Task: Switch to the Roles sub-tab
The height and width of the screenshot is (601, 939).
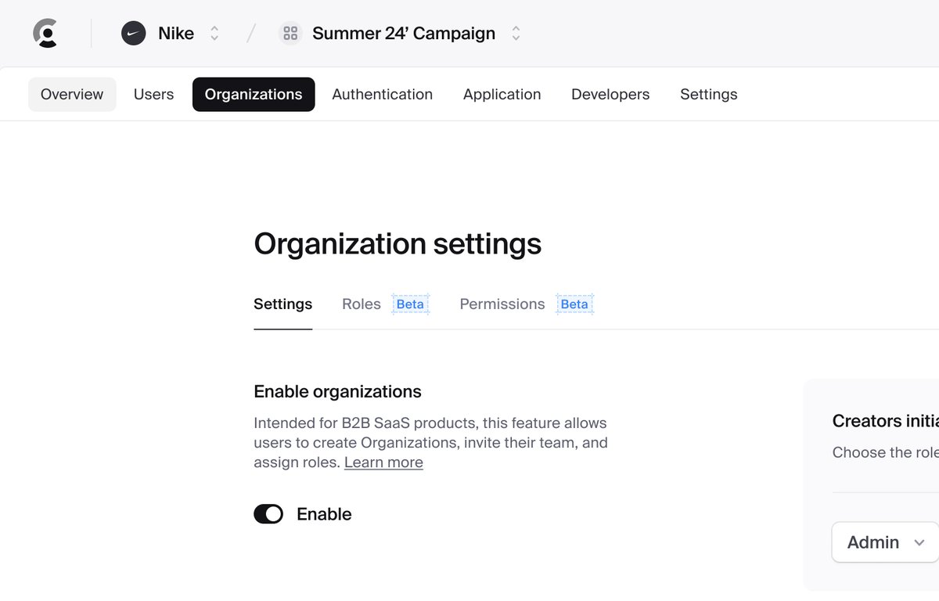Action: tap(362, 304)
